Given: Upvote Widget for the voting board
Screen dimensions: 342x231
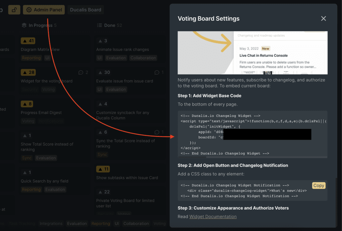Looking at the screenshot, I should 28,72.
